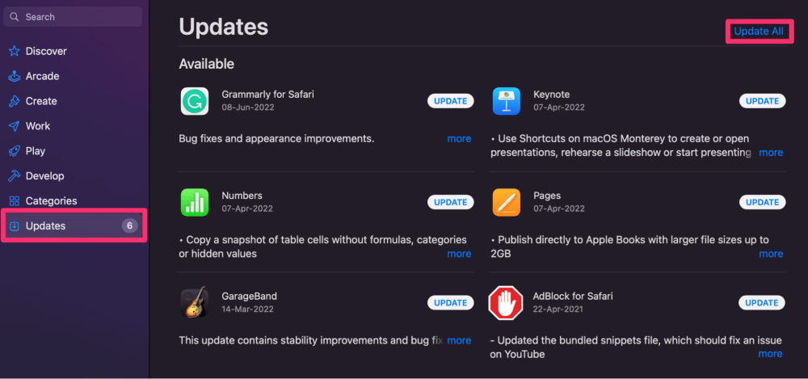Click the Pages app icon
Image resolution: width=808 pixels, height=379 pixels.
507,202
